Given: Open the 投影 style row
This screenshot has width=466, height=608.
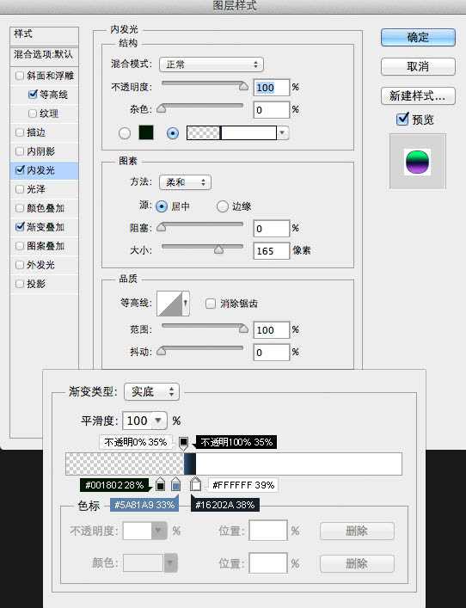Looking at the screenshot, I should click(x=44, y=284).
